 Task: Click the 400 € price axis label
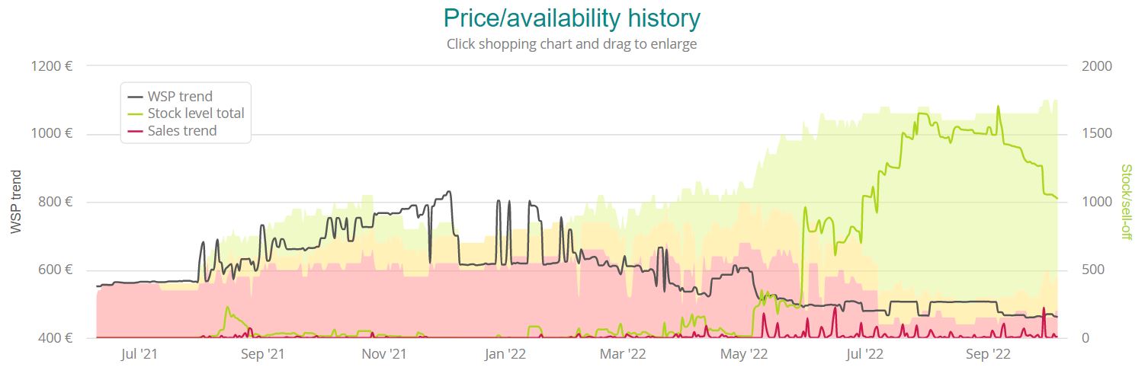pos(56,338)
